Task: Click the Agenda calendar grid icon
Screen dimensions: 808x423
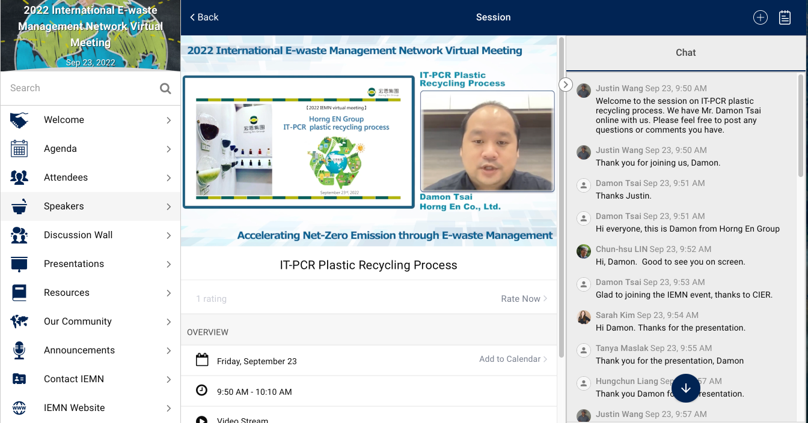Action: pos(19,149)
